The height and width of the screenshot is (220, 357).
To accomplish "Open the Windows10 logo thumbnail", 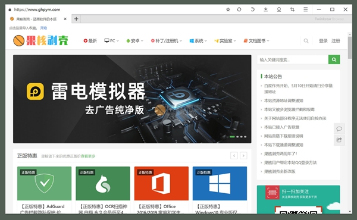I will coord(220,183).
